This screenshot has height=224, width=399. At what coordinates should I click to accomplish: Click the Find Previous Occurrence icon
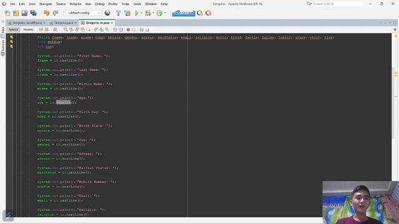[71, 30]
